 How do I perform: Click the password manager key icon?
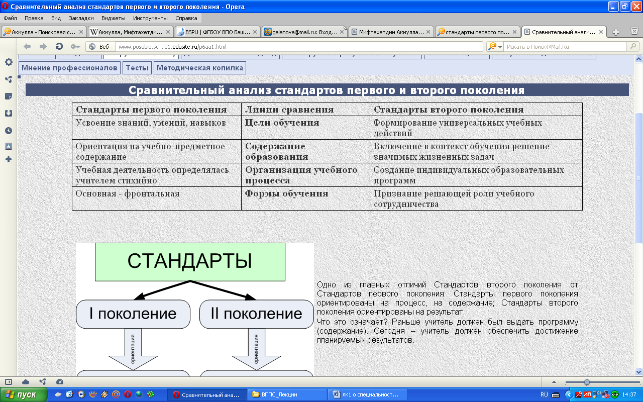tap(75, 46)
